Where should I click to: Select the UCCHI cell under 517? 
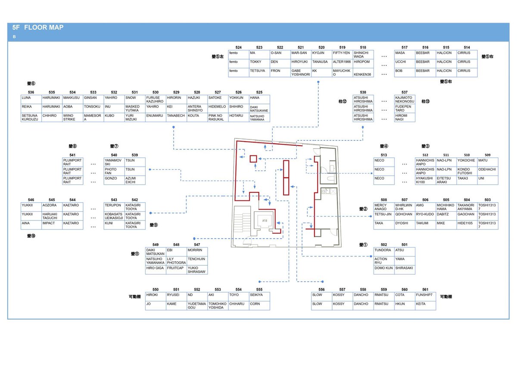point(405,64)
